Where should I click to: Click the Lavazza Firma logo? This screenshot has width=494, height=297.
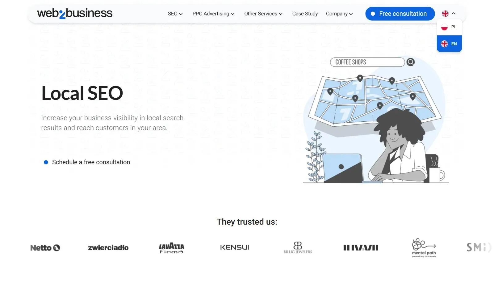coord(171,248)
